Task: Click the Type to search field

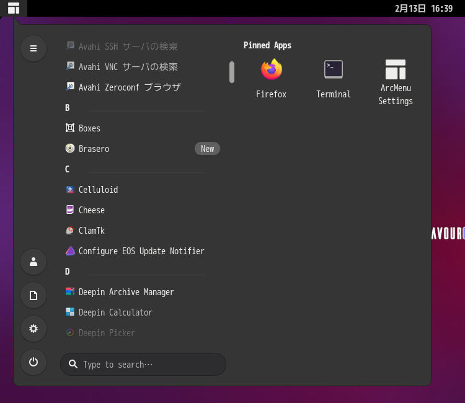Action: click(143, 364)
